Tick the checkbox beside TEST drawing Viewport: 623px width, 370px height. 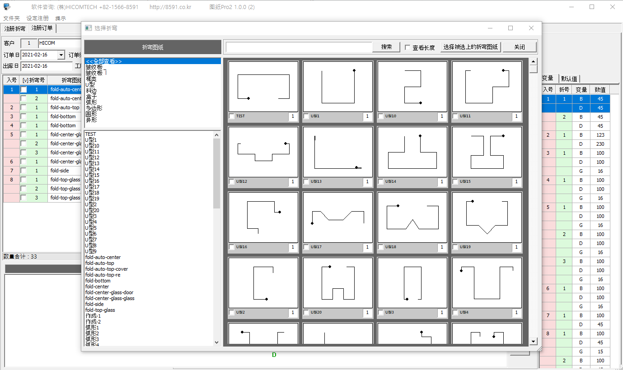point(232,116)
